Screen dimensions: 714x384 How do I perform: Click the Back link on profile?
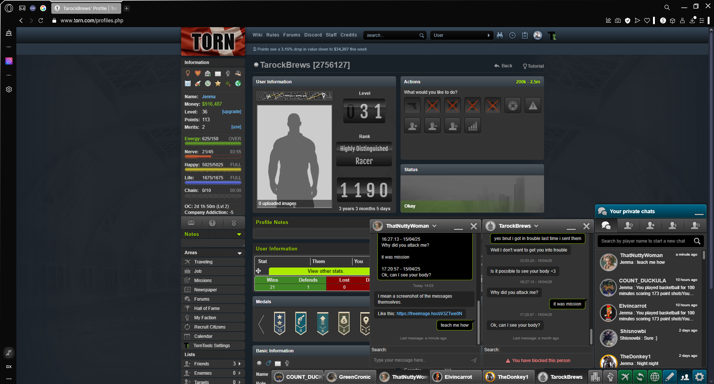pyautogui.click(x=503, y=66)
